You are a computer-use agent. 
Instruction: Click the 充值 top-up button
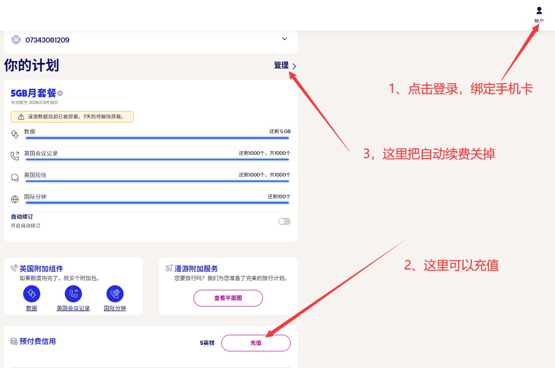click(x=256, y=343)
